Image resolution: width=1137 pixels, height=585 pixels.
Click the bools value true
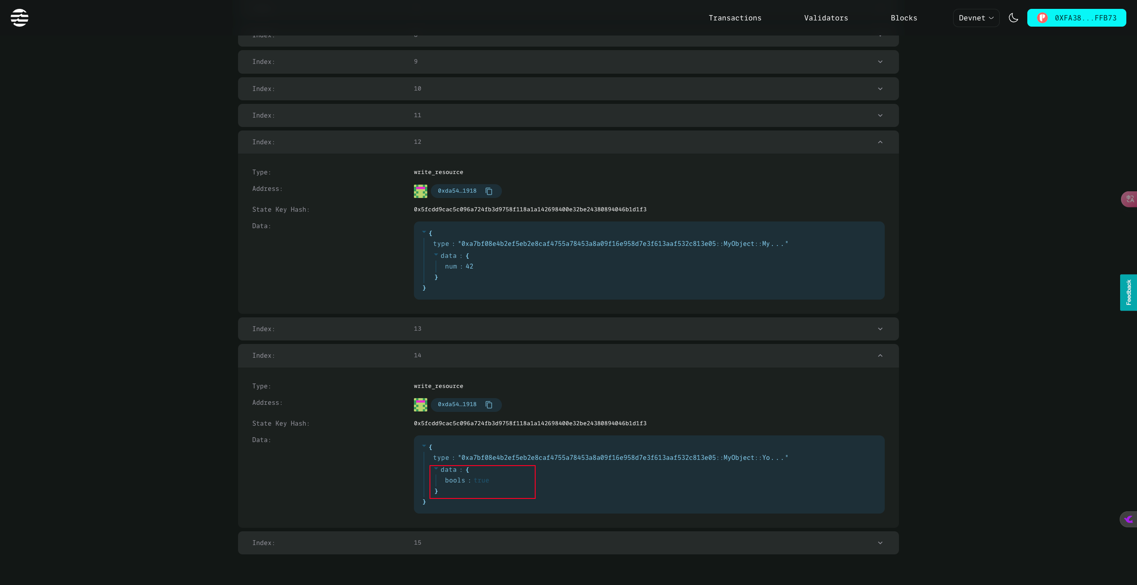(481, 480)
